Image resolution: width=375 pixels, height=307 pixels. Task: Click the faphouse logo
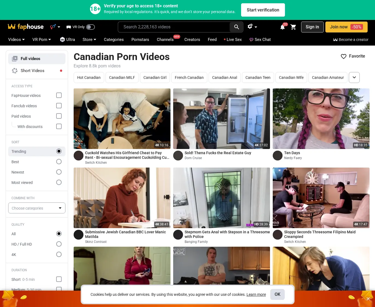click(x=26, y=27)
